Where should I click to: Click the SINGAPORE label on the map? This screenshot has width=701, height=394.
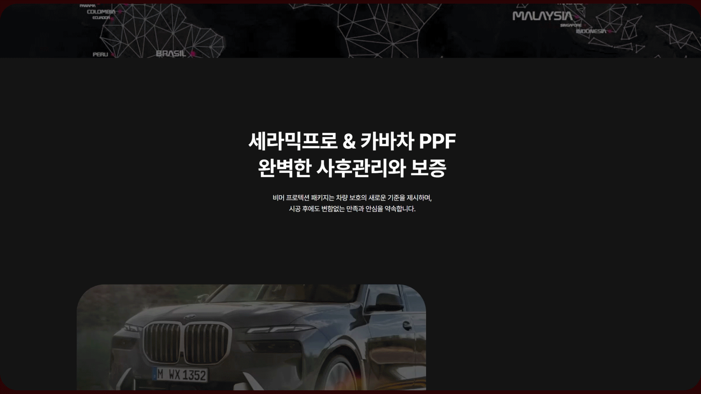[x=571, y=25]
